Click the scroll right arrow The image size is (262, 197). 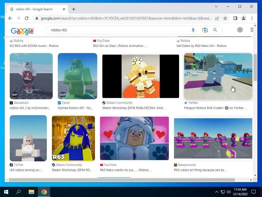point(251,180)
